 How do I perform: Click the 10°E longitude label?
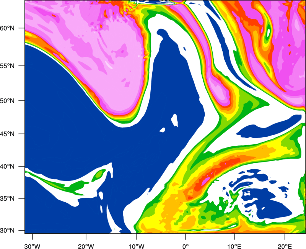coord(234,246)
